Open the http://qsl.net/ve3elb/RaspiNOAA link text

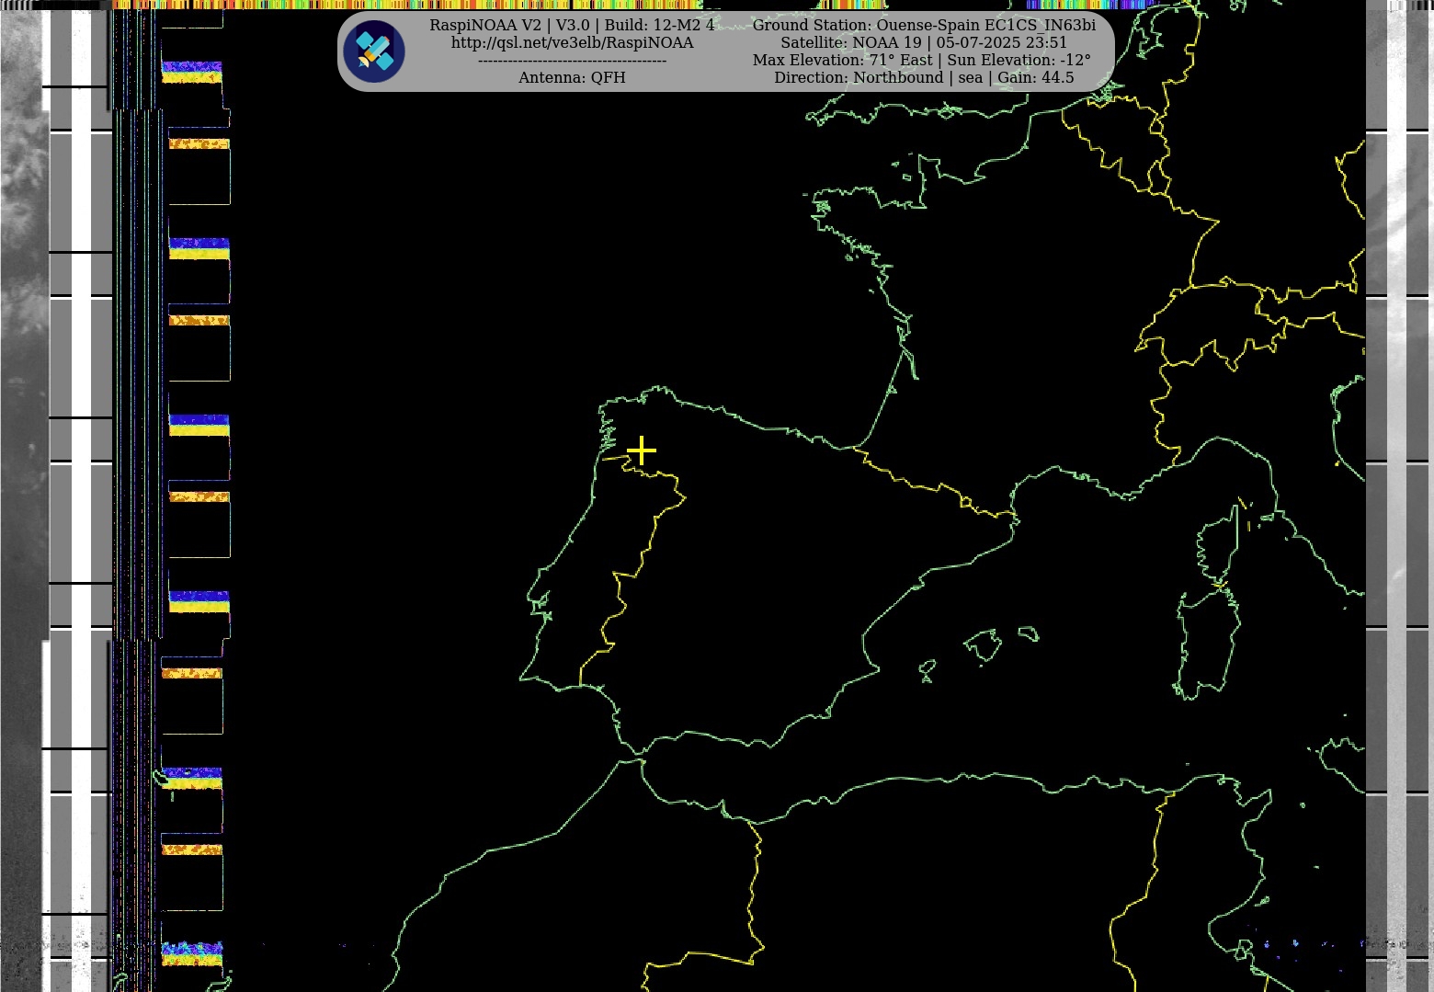(572, 43)
